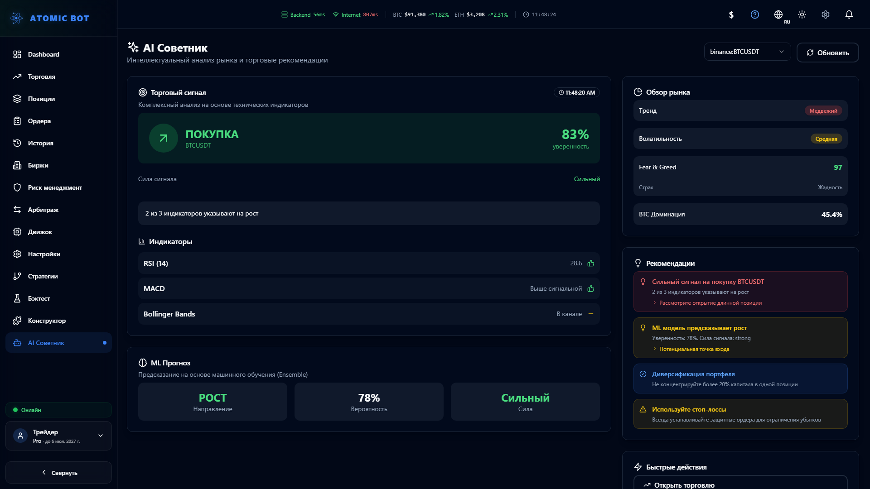
Task: Open the language globe icon
Action: [778, 14]
